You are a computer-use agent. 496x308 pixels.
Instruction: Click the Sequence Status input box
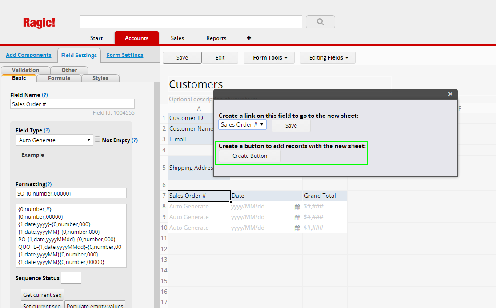pyautogui.click(x=71, y=278)
